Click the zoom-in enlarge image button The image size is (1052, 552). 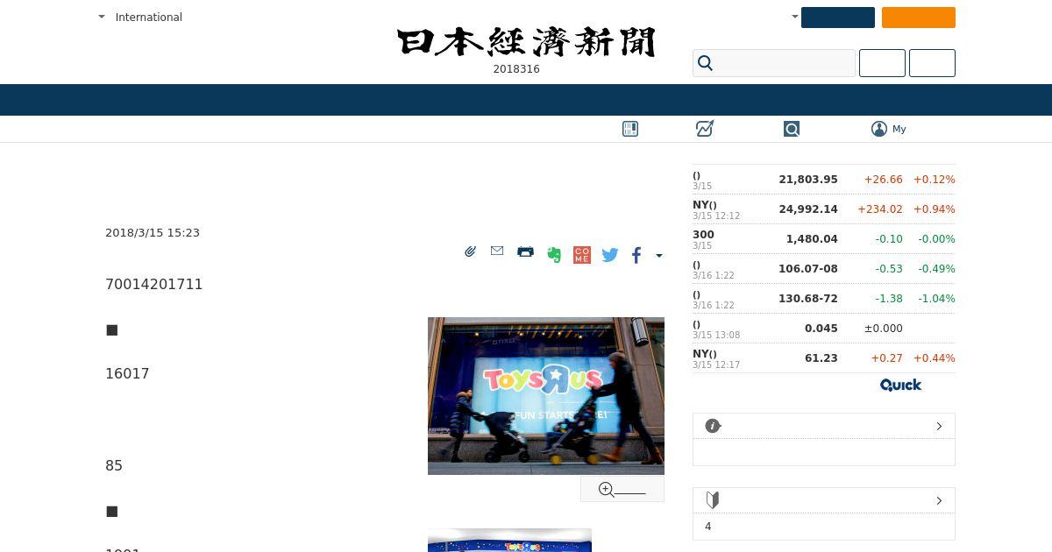click(622, 490)
